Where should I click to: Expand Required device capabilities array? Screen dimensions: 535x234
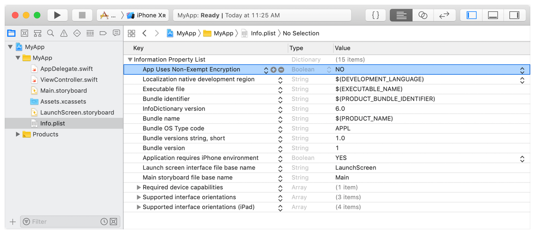(138, 188)
